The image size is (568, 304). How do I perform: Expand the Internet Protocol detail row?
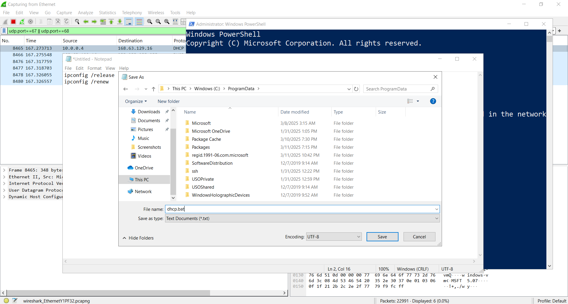4,183
